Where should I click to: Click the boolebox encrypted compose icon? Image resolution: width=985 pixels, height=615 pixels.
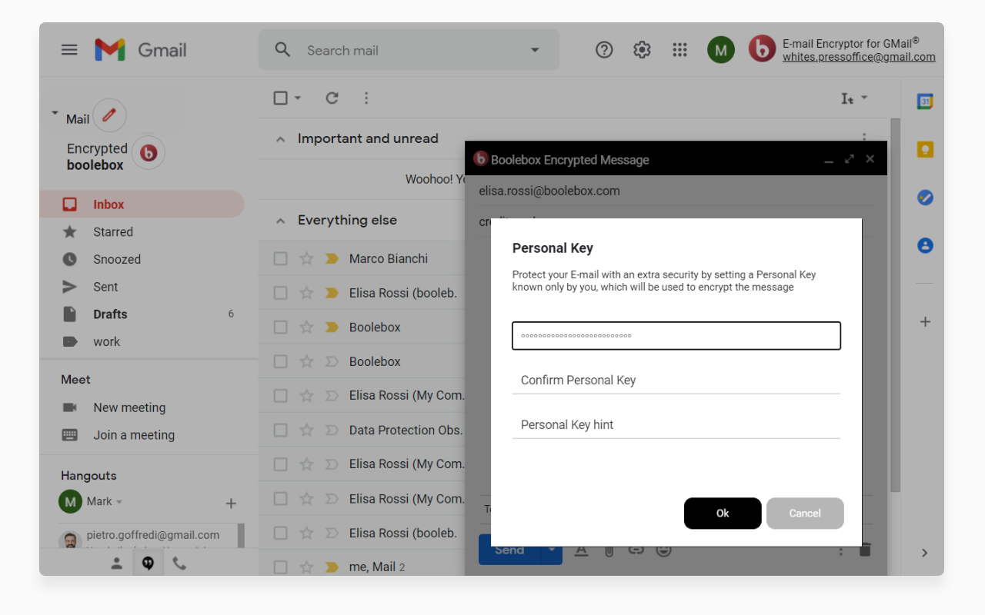149,153
